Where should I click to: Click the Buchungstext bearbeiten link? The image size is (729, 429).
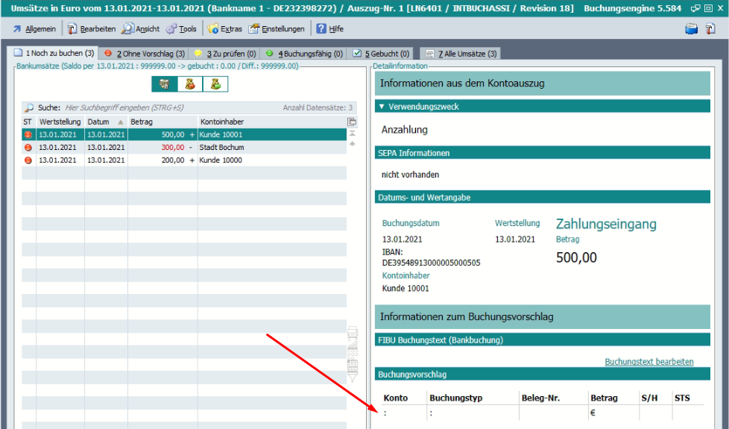click(648, 362)
